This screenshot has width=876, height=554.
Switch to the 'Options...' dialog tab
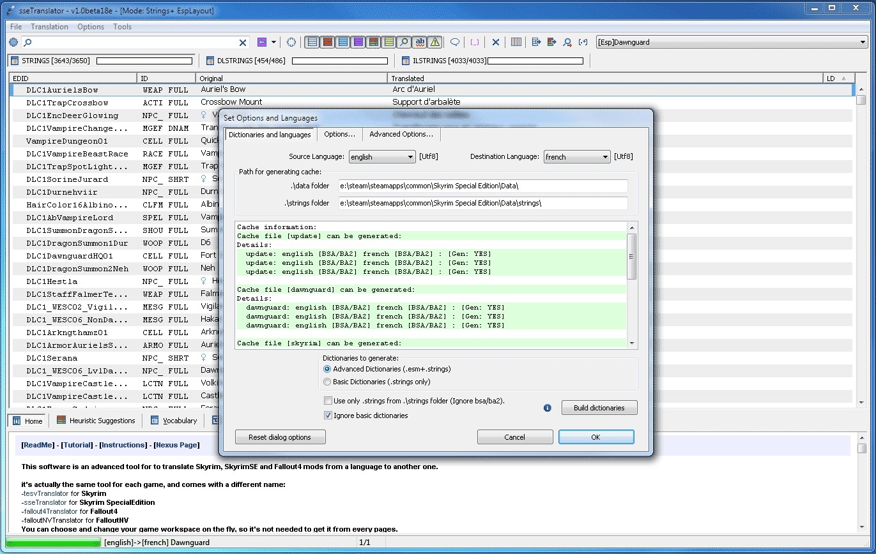[x=339, y=135]
